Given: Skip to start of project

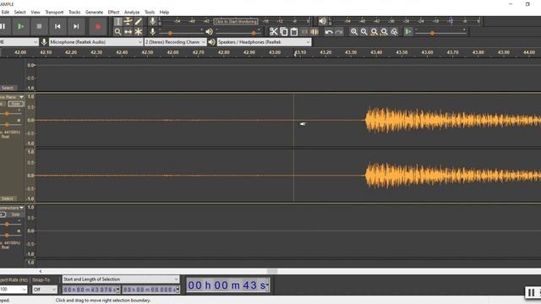Looking at the screenshot, I should pyautogui.click(x=57, y=26).
